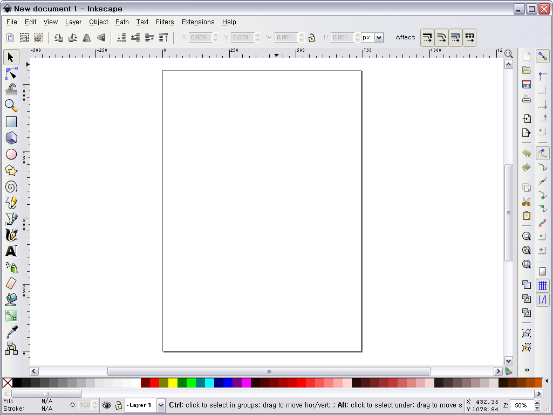This screenshot has width=553, height=415.
Task: Pick the yellow color swatch
Action: [173, 383]
